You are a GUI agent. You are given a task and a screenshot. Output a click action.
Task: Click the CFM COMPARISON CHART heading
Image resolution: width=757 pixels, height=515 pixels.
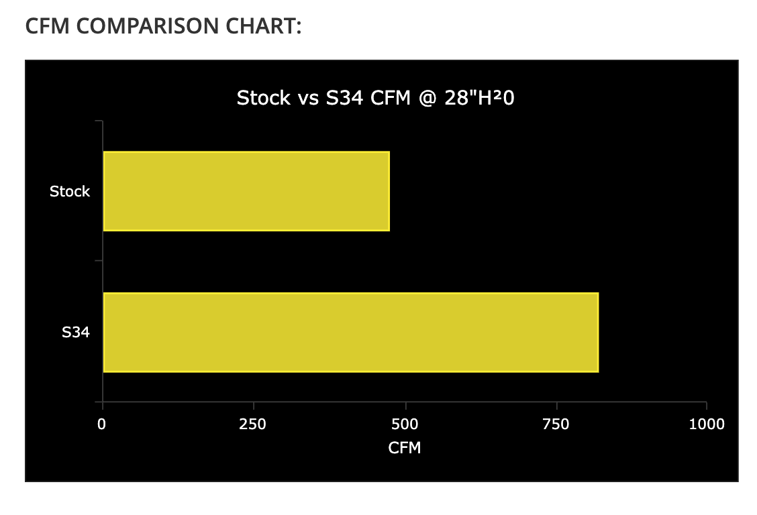point(164,26)
